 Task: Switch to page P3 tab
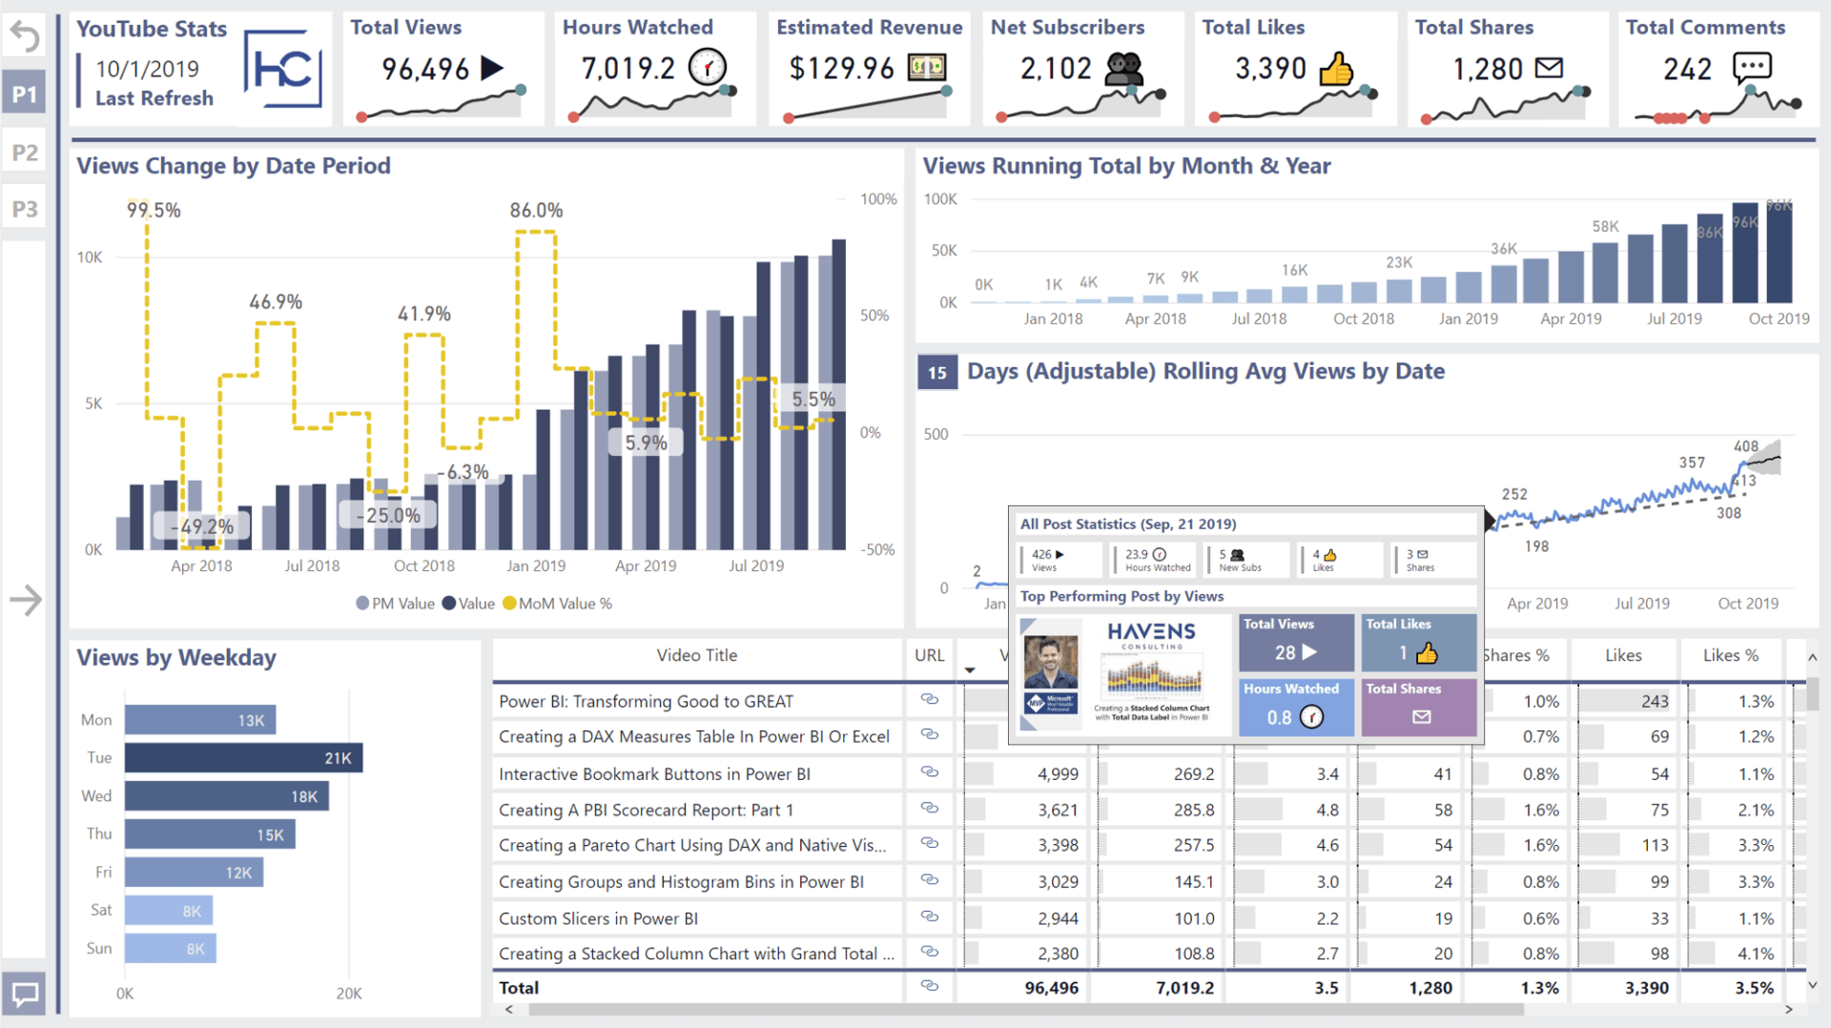pyautogui.click(x=25, y=209)
